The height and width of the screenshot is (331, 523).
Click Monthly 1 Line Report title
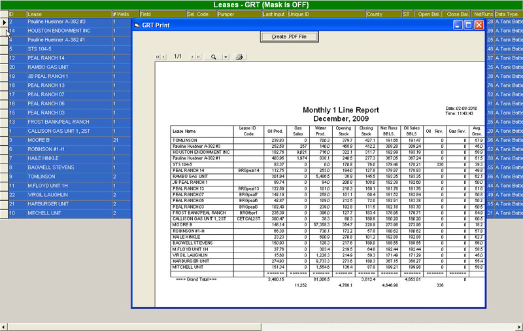pyautogui.click(x=341, y=110)
